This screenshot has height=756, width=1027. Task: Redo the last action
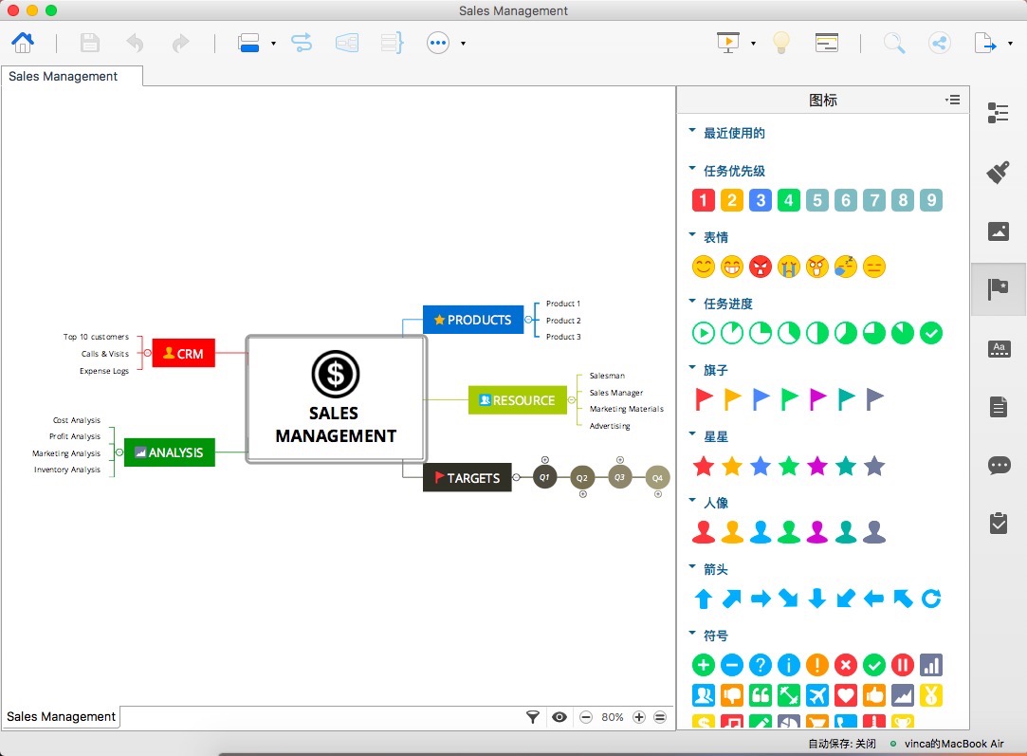180,44
